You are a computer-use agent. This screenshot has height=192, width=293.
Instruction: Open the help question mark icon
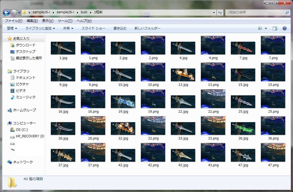coord(284,28)
